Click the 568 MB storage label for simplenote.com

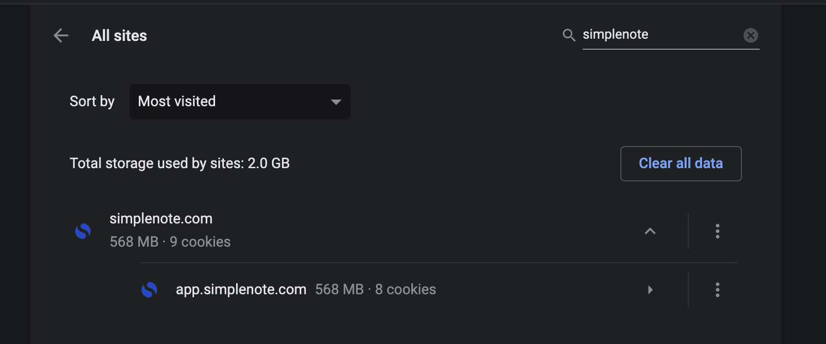click(x=133, y=242)
